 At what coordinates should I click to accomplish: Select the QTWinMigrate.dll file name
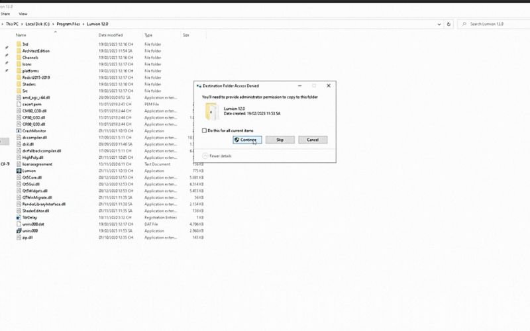[37, 197]
